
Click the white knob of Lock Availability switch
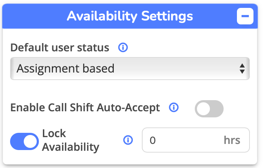click(x=30, y=141)
